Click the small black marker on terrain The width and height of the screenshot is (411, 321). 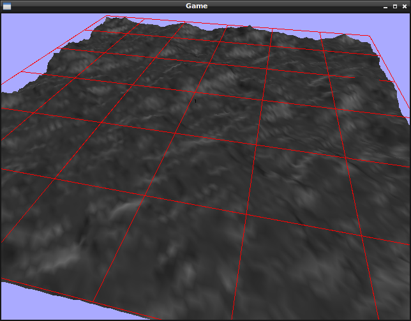coord(195,101)
